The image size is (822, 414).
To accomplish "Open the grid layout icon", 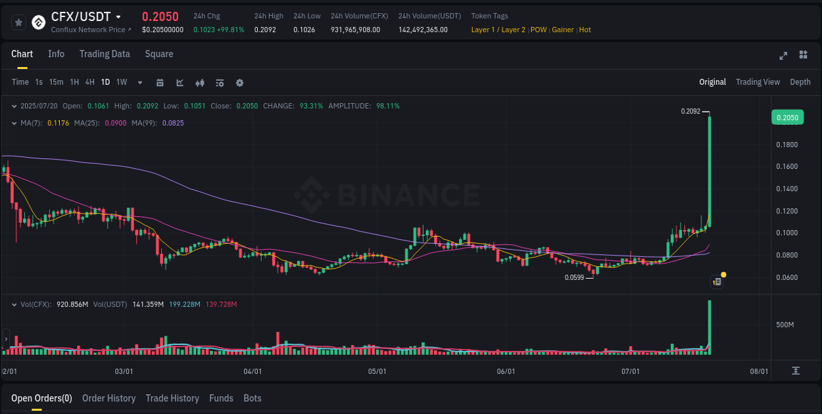I will 803,56.
